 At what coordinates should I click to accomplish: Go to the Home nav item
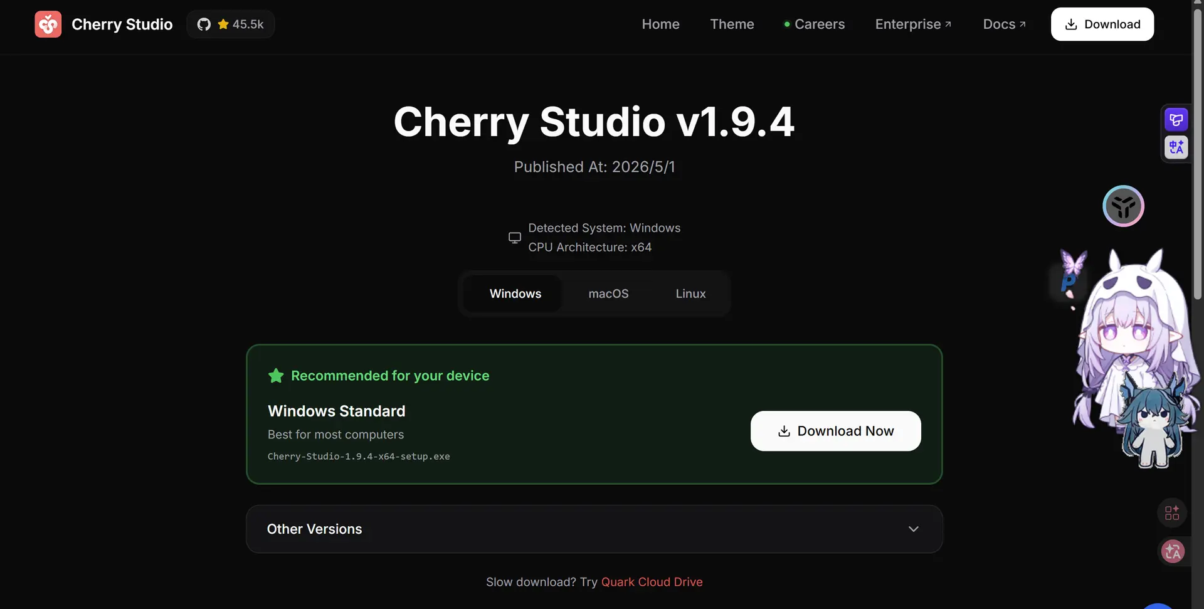(660, 24)
